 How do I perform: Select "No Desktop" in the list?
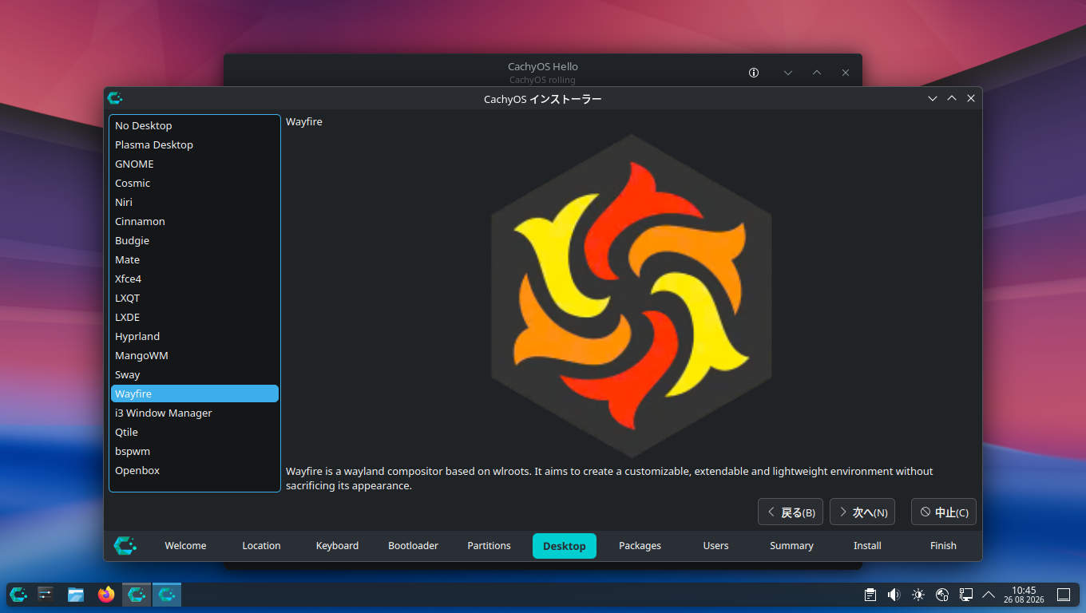(x=195, y=125)
